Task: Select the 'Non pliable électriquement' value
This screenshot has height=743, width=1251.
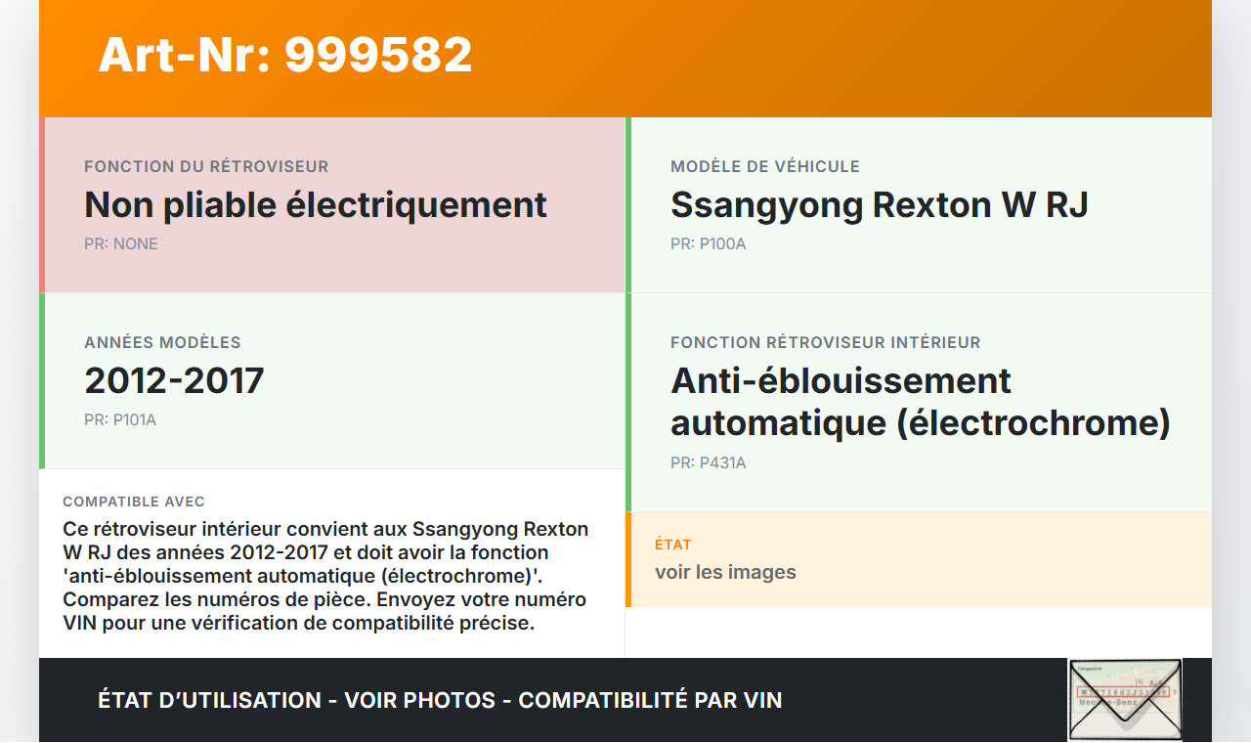Action: (315, 205)
